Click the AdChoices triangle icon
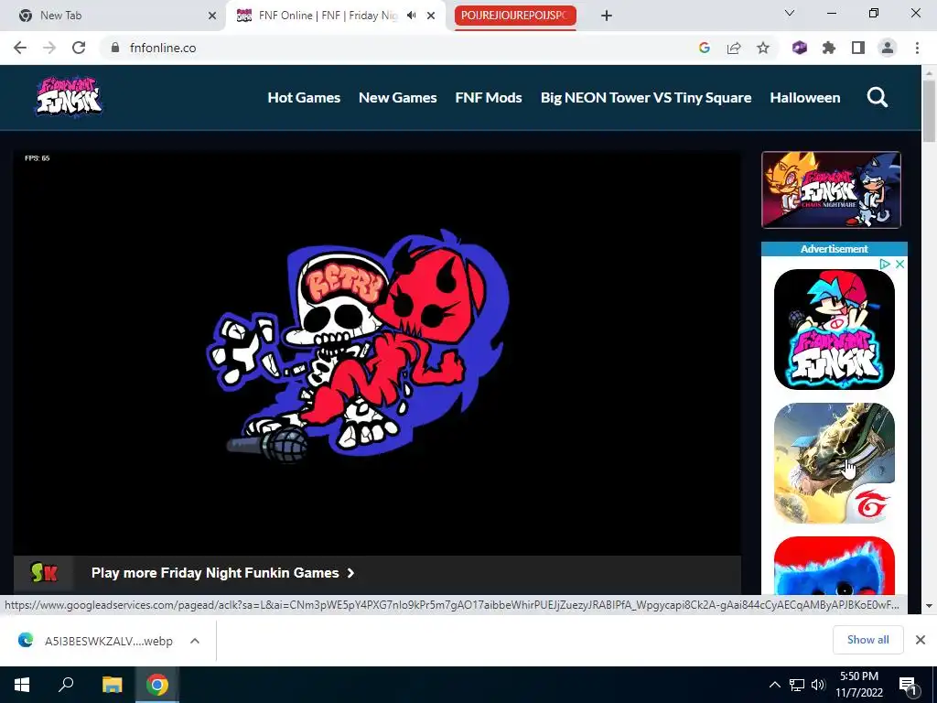The height and width of the screenshot is (703, 937). [x=885, y=265]
